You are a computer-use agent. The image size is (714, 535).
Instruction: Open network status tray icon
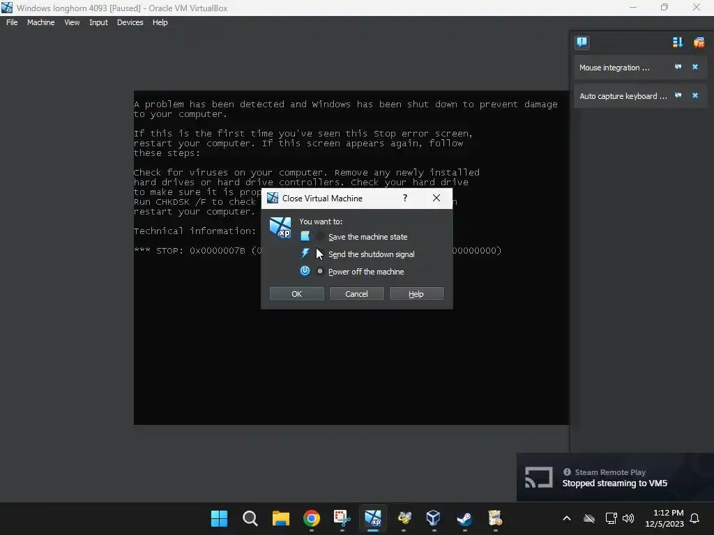point(611,518)
